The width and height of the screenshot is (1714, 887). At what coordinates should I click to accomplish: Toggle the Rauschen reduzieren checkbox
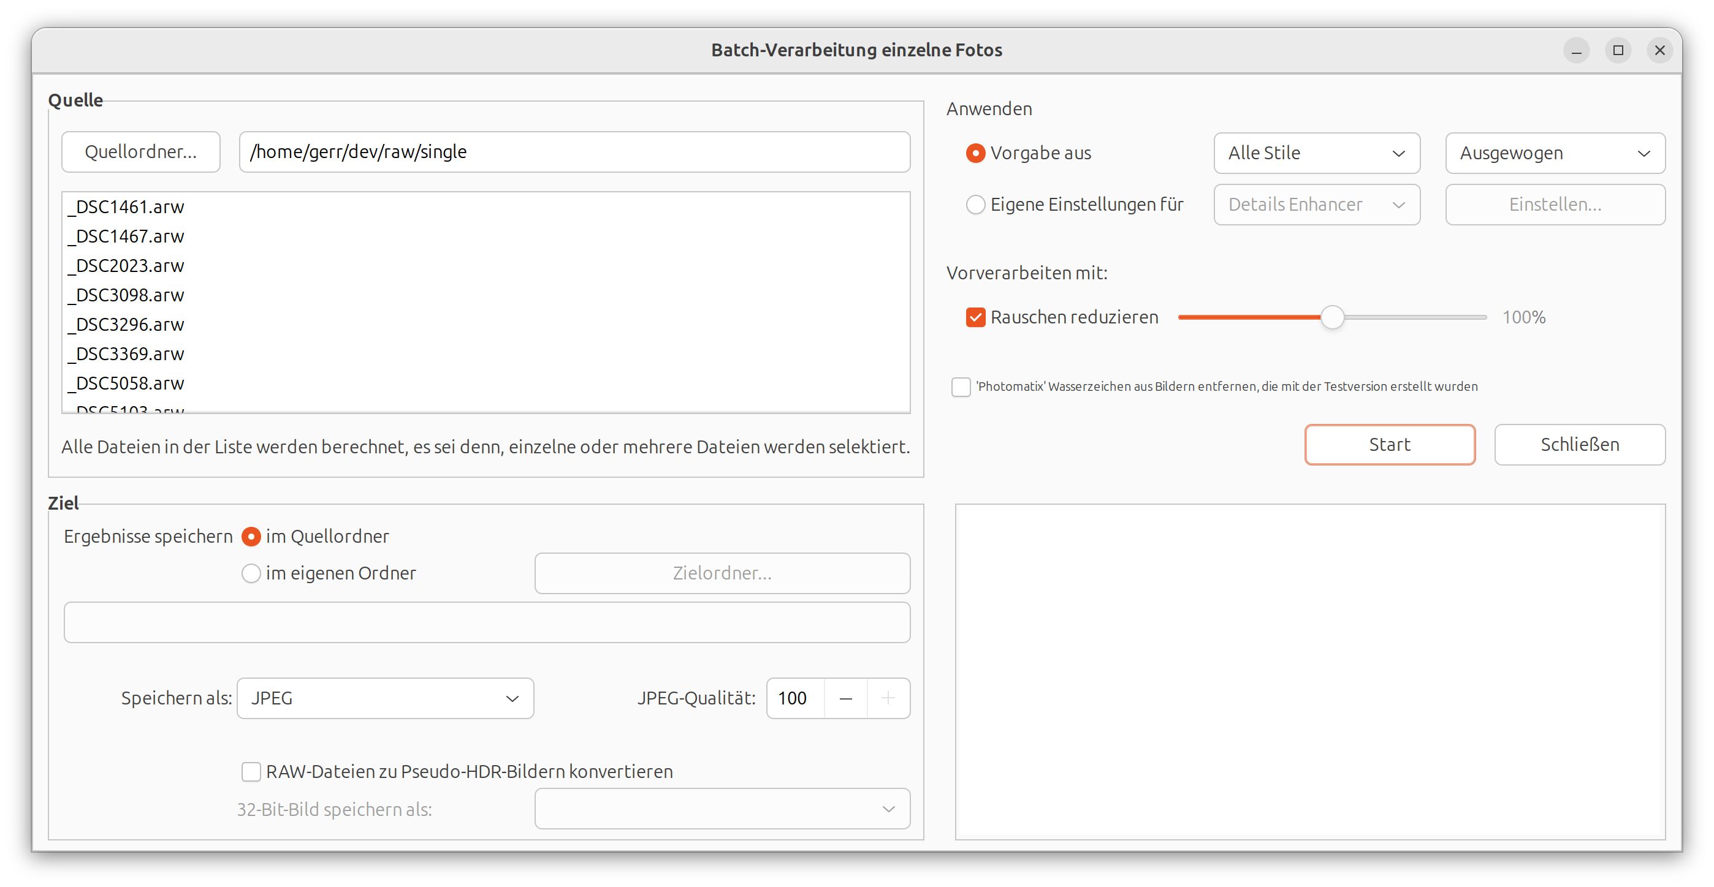[975, 317]
